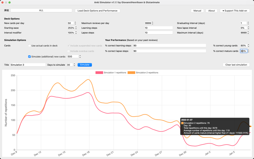Click the Interval modifier stepper arrows

(75, 33)
